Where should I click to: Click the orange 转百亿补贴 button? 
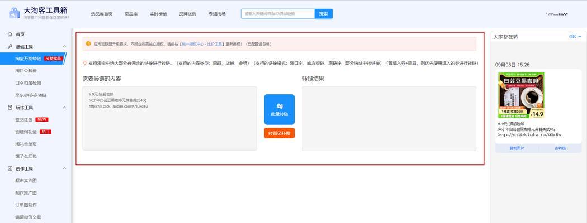tap(280, 133)
